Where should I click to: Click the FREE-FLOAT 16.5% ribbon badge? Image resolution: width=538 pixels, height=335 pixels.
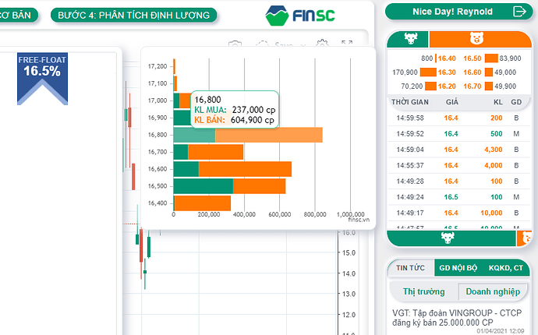[43, 79]
